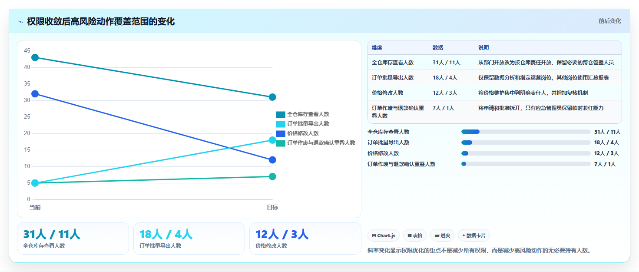Select the 订单作废与退款确认重叠人数 table cell
The height and width of the screenshot is (272, 639).
(398, 112)
